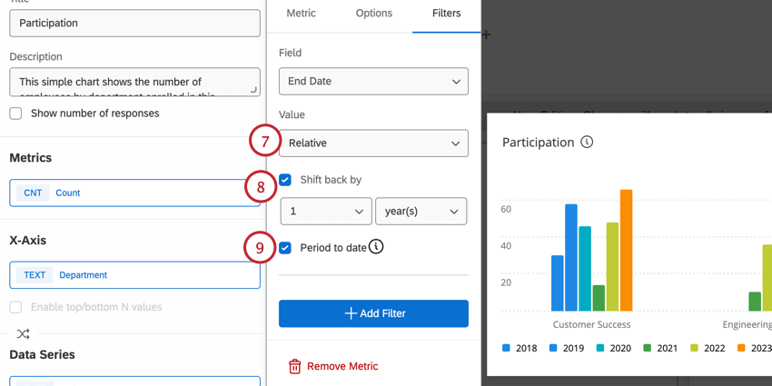Click the plus icon on Add Filter
Viewport: 772px width, 386px height.
click(351, 313)
